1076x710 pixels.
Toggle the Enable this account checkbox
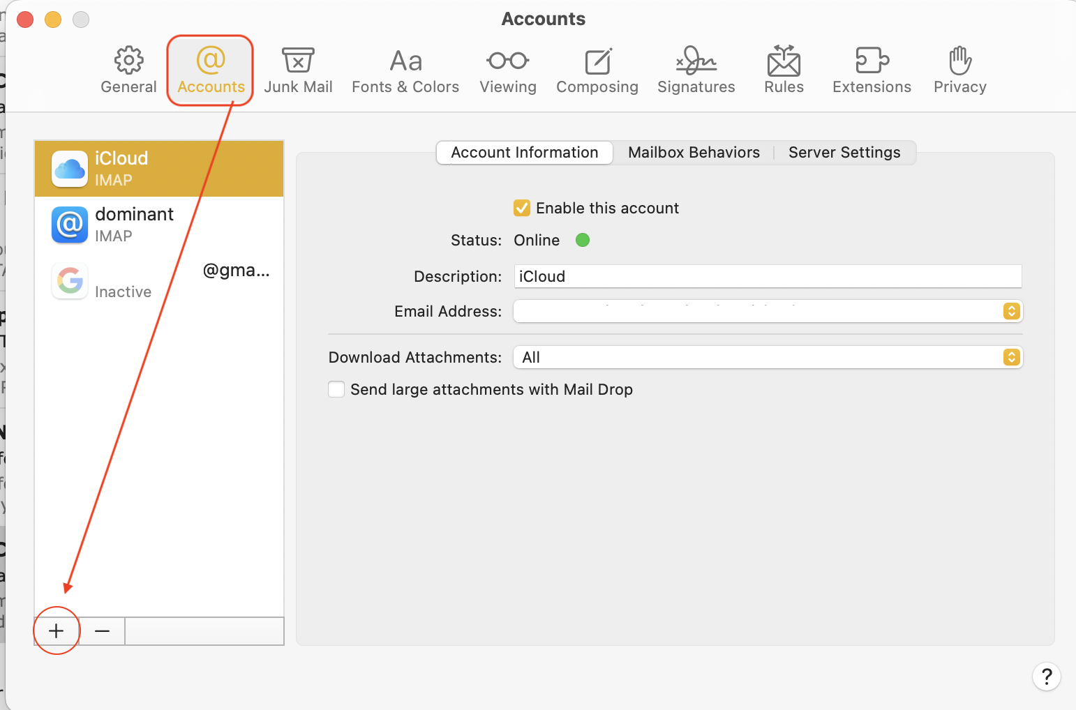(522, 208)
